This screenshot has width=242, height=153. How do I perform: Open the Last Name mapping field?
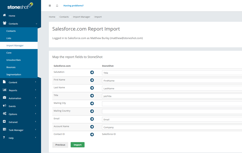coord(172,88)
